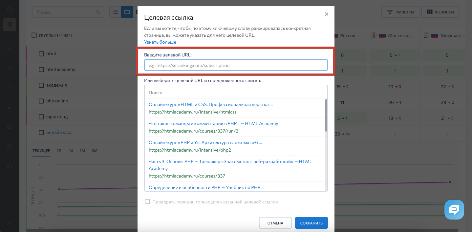Select the 3М chart period tab
This screenshot has width=472, height=232.
pos(82,151)
